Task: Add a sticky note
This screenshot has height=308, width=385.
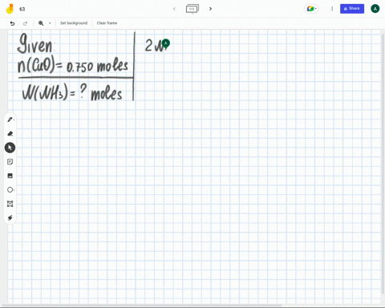Action: pyautogui.click(x=10, y=162)
